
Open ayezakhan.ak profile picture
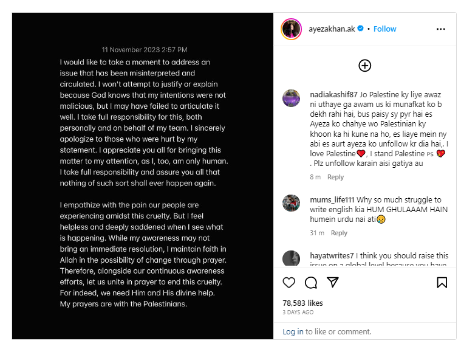click(x=292, y=29)
